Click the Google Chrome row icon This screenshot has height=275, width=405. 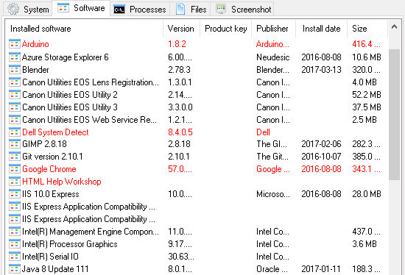[x=15, y=169]
